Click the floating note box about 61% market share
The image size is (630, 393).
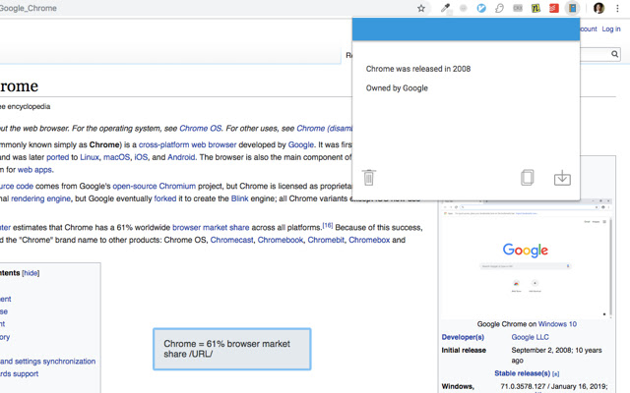(232, 349)
